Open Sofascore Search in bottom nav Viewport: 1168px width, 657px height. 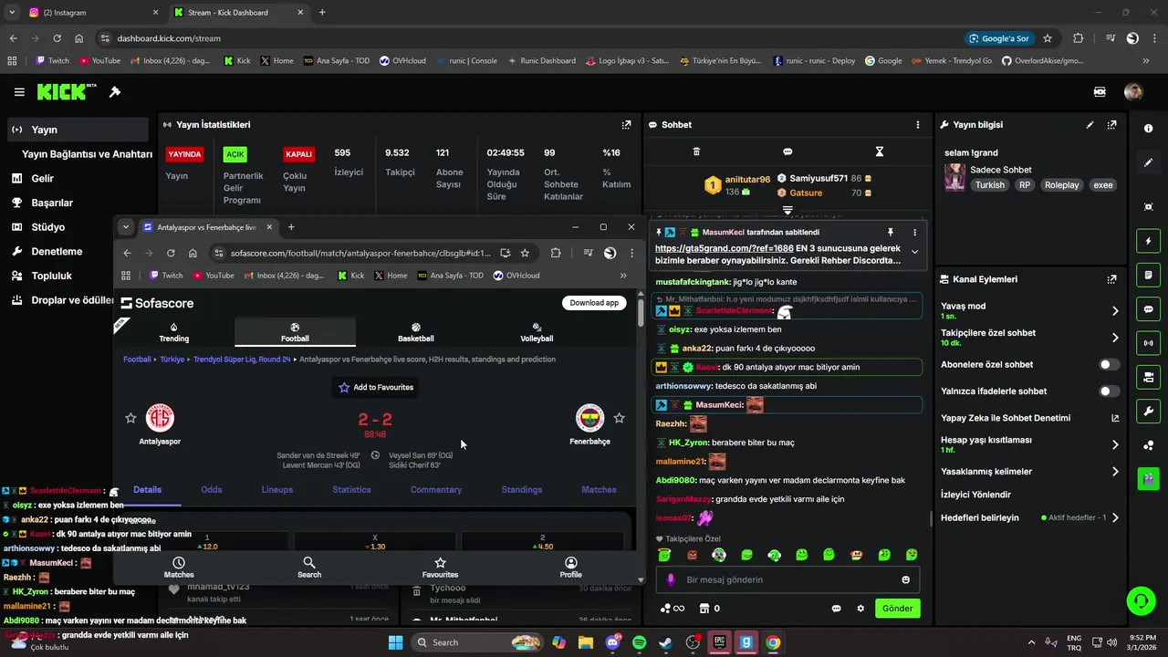309,568
